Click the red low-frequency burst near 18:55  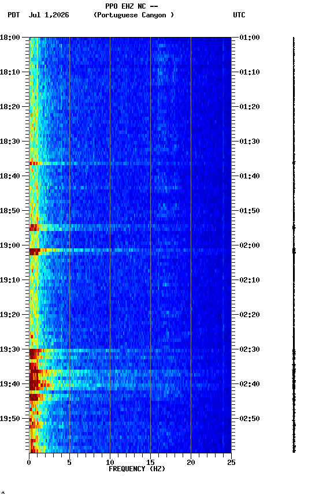point(34,227)
